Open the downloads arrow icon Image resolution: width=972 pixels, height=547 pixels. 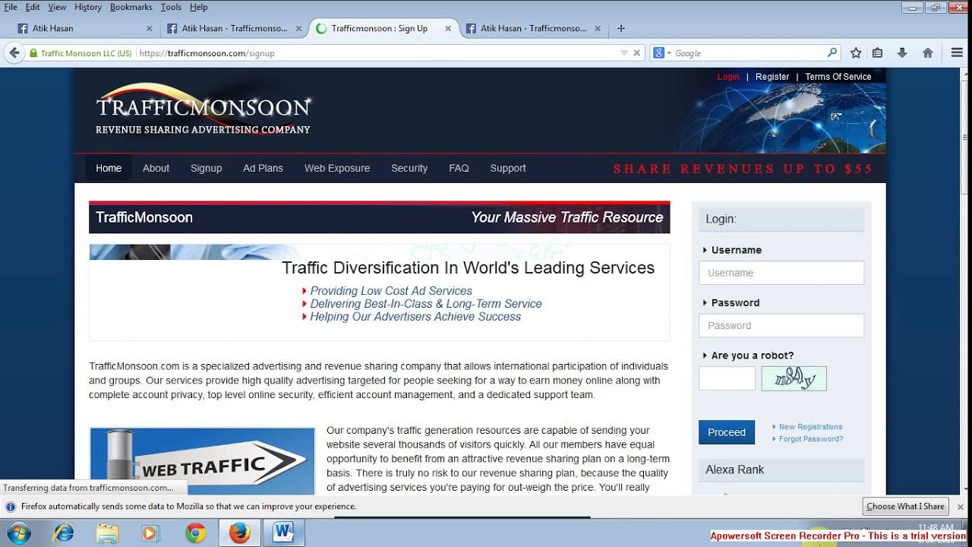902,53
